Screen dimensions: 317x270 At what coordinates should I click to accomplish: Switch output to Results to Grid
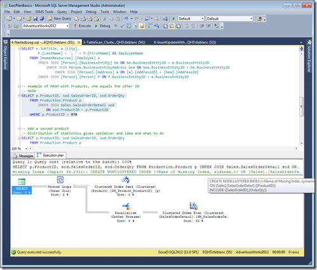[x=172, y=26]
